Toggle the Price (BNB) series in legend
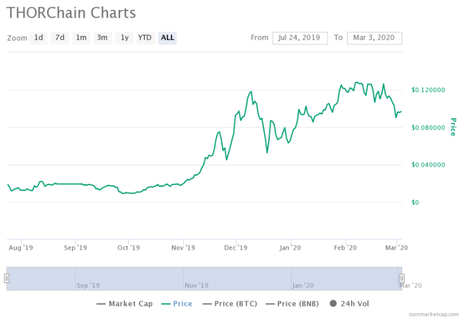465x319 pixels. coord(292,303)
